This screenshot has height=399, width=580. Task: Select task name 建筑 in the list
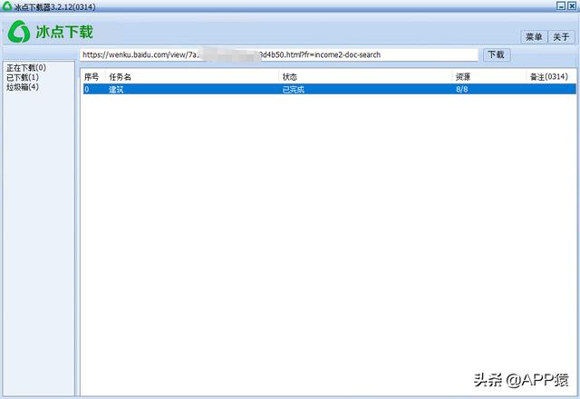coord(116,89)
